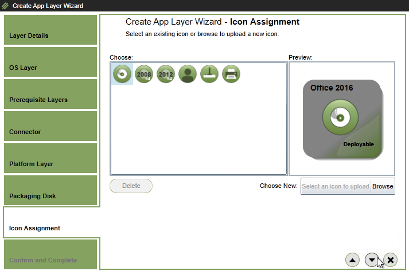Choose the 2008 server icon

(144, 74)
